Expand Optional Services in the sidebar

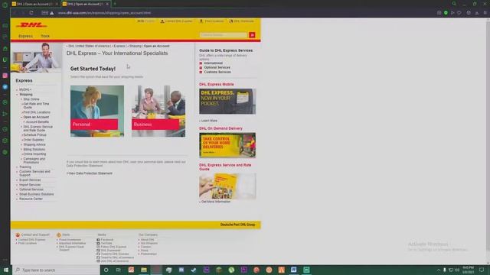tap(31, 189)
